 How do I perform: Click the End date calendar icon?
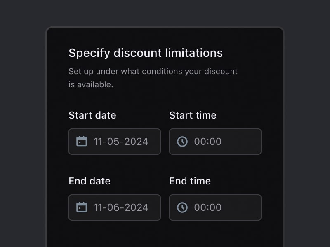click(82, 207)
